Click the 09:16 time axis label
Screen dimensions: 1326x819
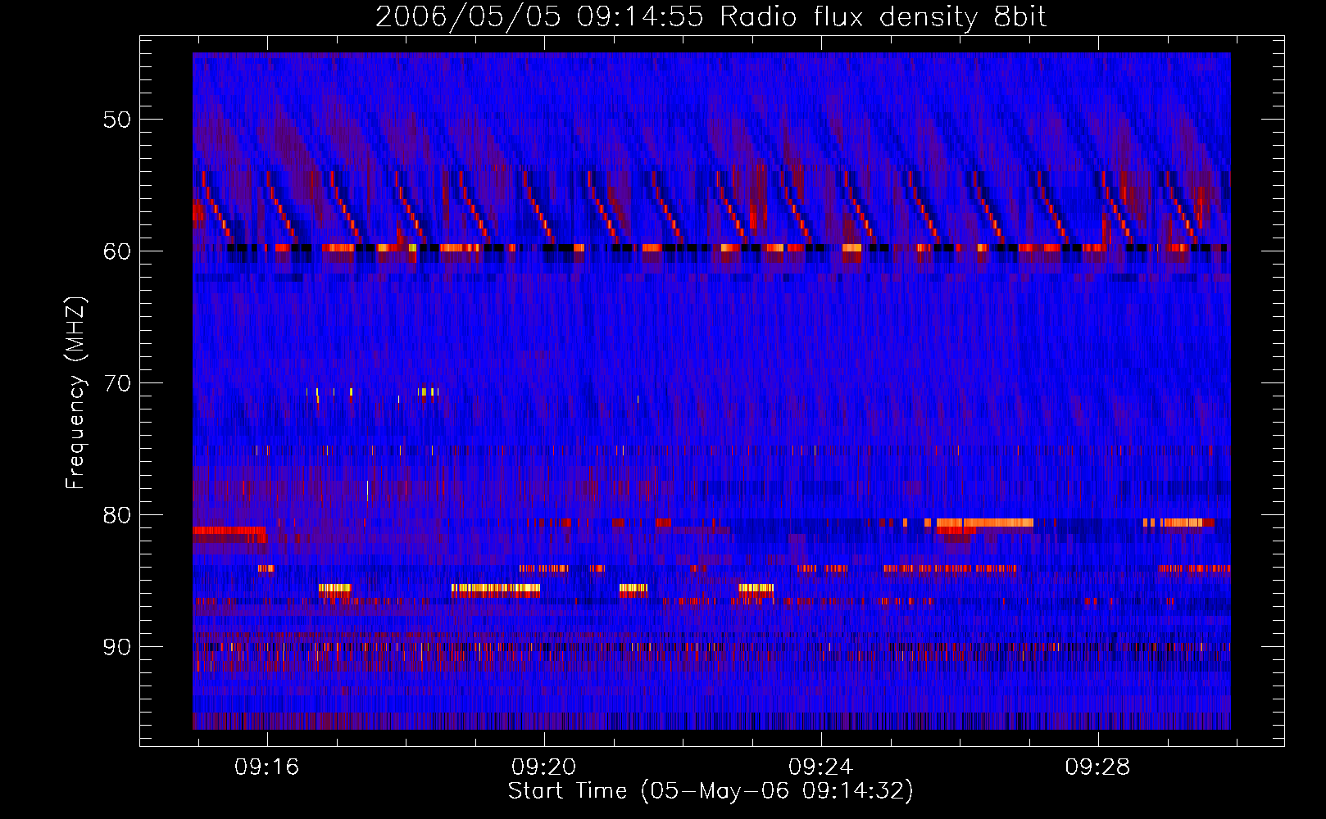[266, 767]
